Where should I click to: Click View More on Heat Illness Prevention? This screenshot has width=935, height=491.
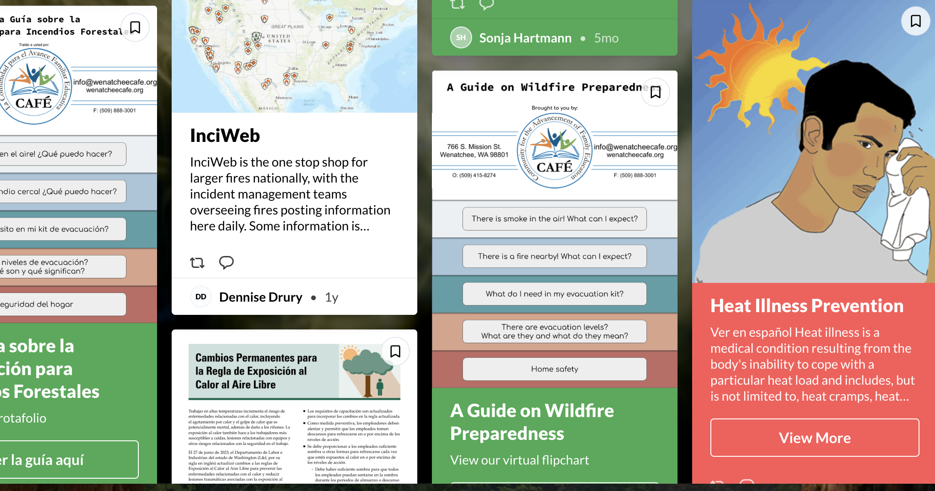[814, 438]
